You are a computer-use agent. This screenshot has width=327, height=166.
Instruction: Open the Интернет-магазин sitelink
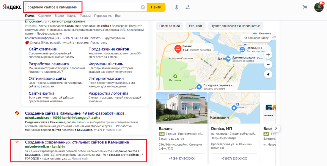(106, 79)
